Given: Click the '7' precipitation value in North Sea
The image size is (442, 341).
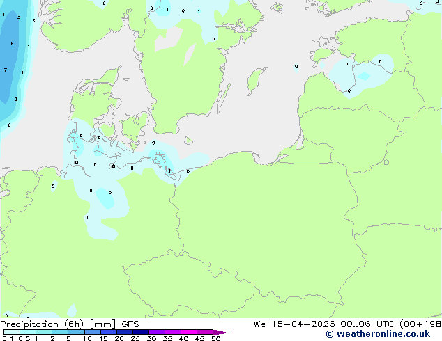Looking at the screenshot, I should pyautogui.click(x=6, y=70).
